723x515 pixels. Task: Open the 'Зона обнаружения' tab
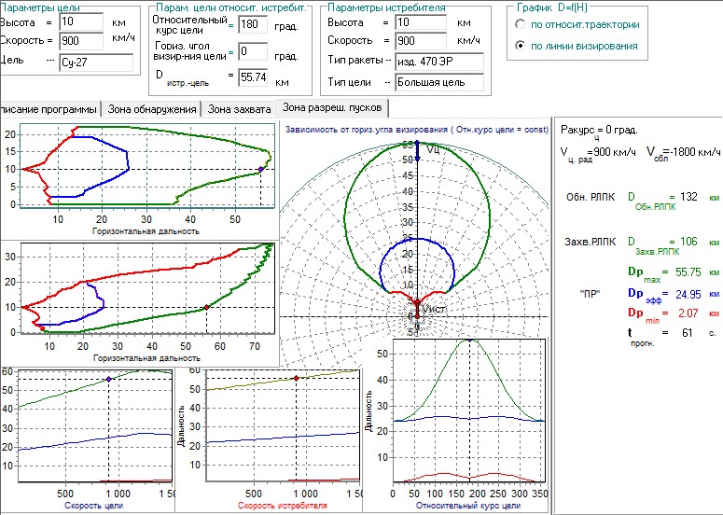(x=152, y=109)
